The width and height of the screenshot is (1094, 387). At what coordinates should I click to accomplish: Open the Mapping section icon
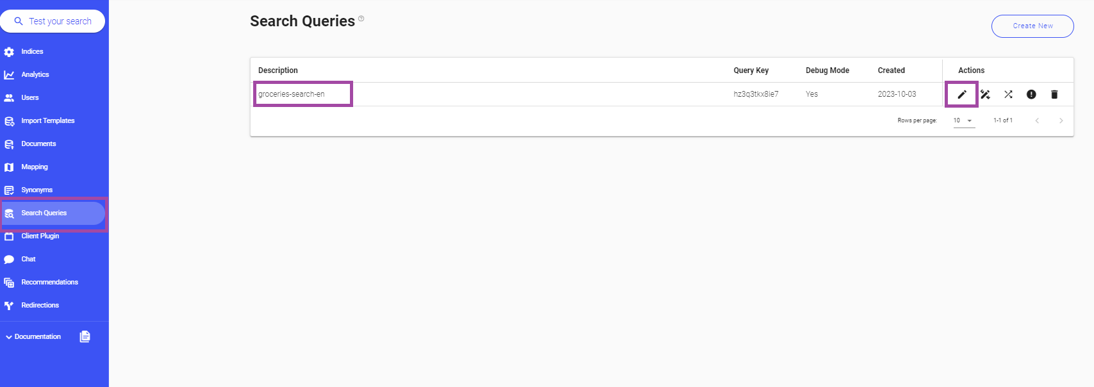(x=9, y=167)
